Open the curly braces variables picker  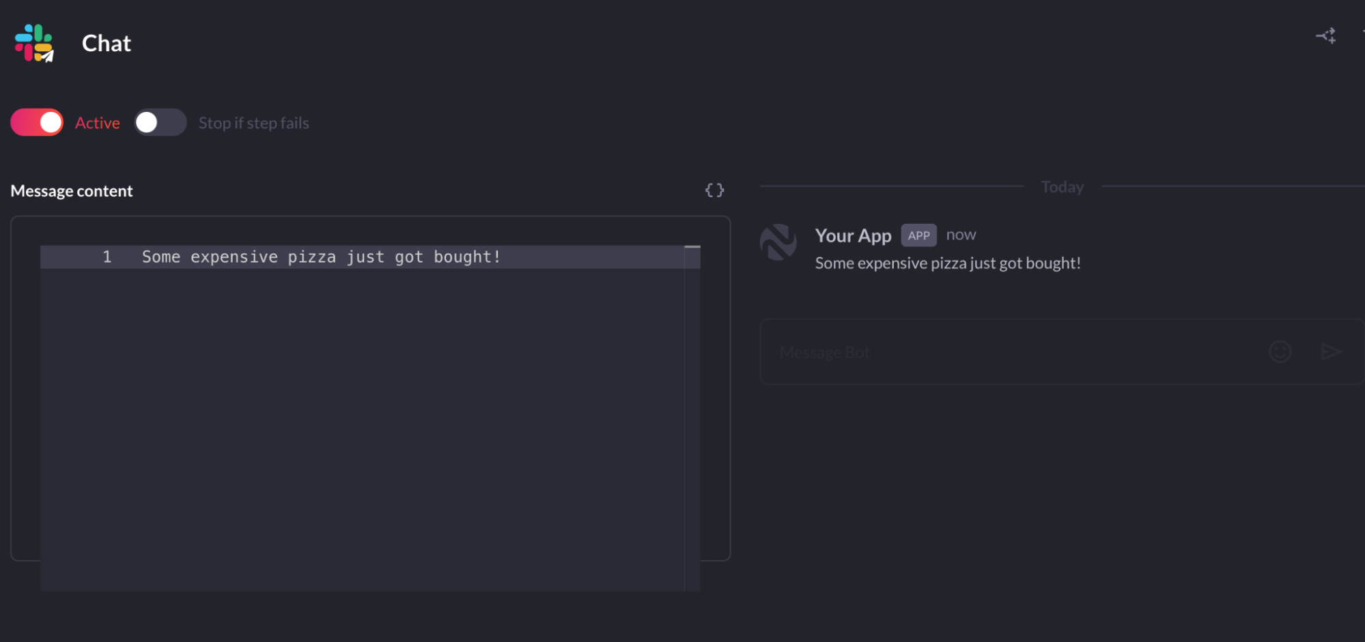[714, 190]
